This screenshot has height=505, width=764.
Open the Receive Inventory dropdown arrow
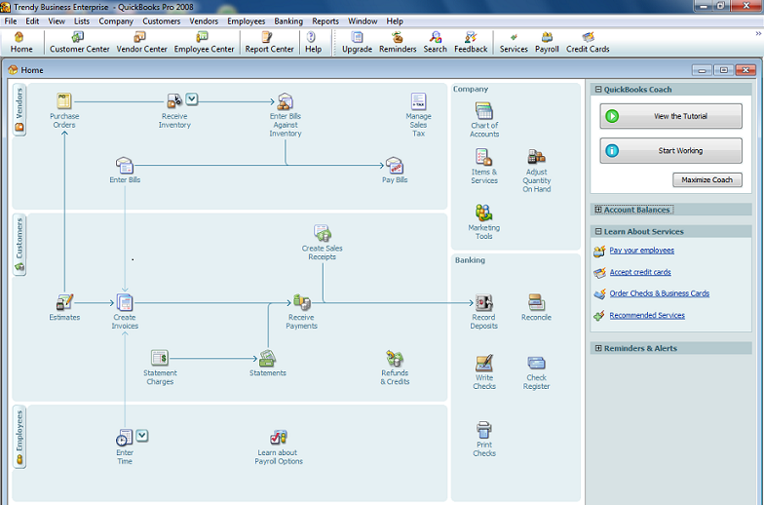[x=192, y=99]
